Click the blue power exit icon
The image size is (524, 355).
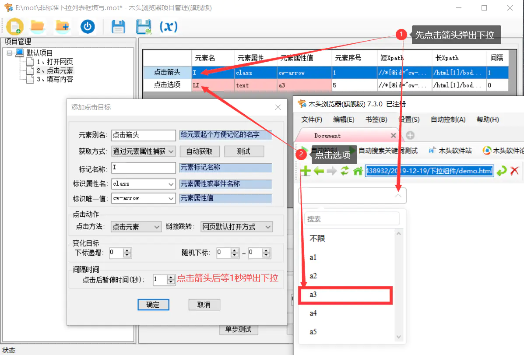[87, 26]
